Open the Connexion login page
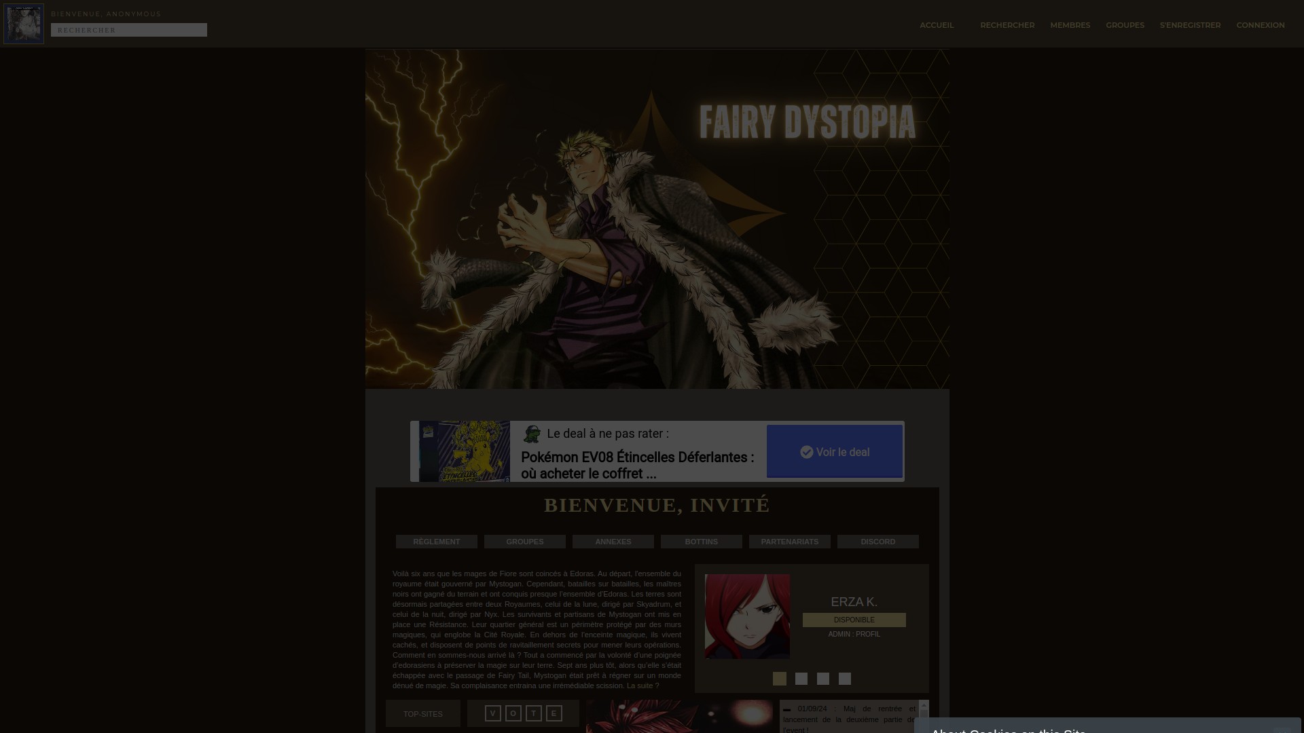Viewport: 1304px width, 733px height. [x=1261, y=25]
